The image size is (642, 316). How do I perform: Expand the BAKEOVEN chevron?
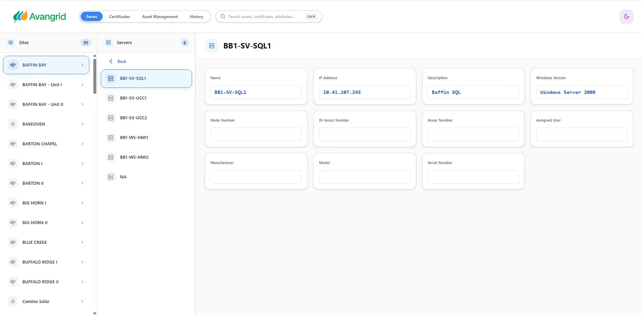click(83, 124)
